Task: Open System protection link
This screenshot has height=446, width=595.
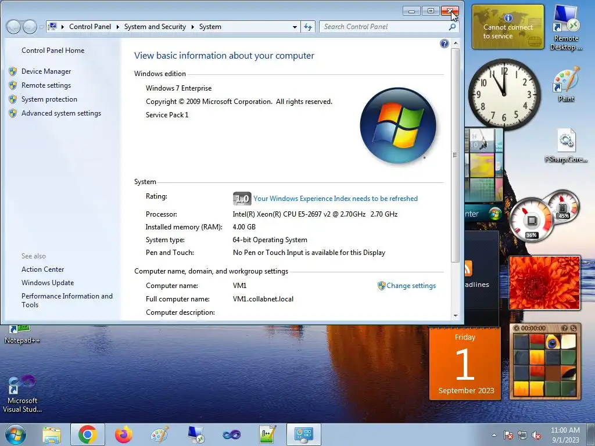Action: [49, 99]
